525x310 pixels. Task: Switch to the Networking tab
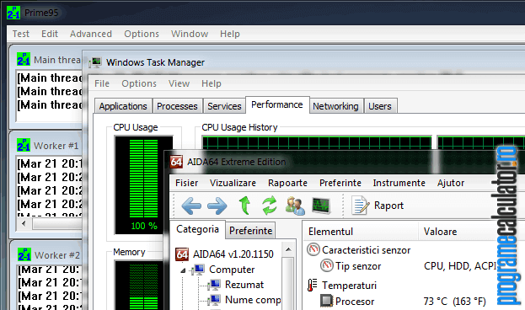335,106
